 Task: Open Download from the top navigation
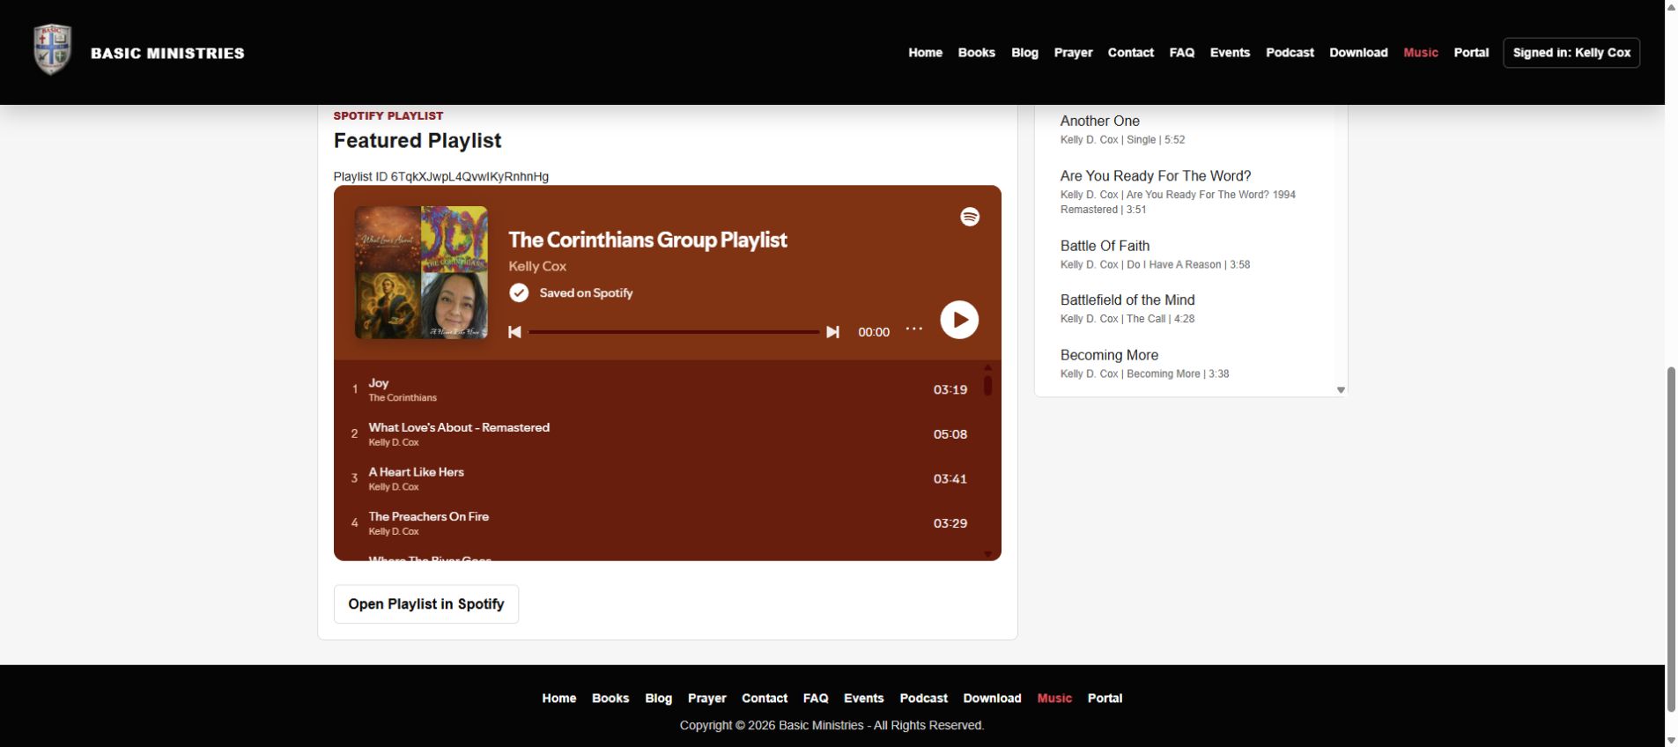tap(1358, 53)
